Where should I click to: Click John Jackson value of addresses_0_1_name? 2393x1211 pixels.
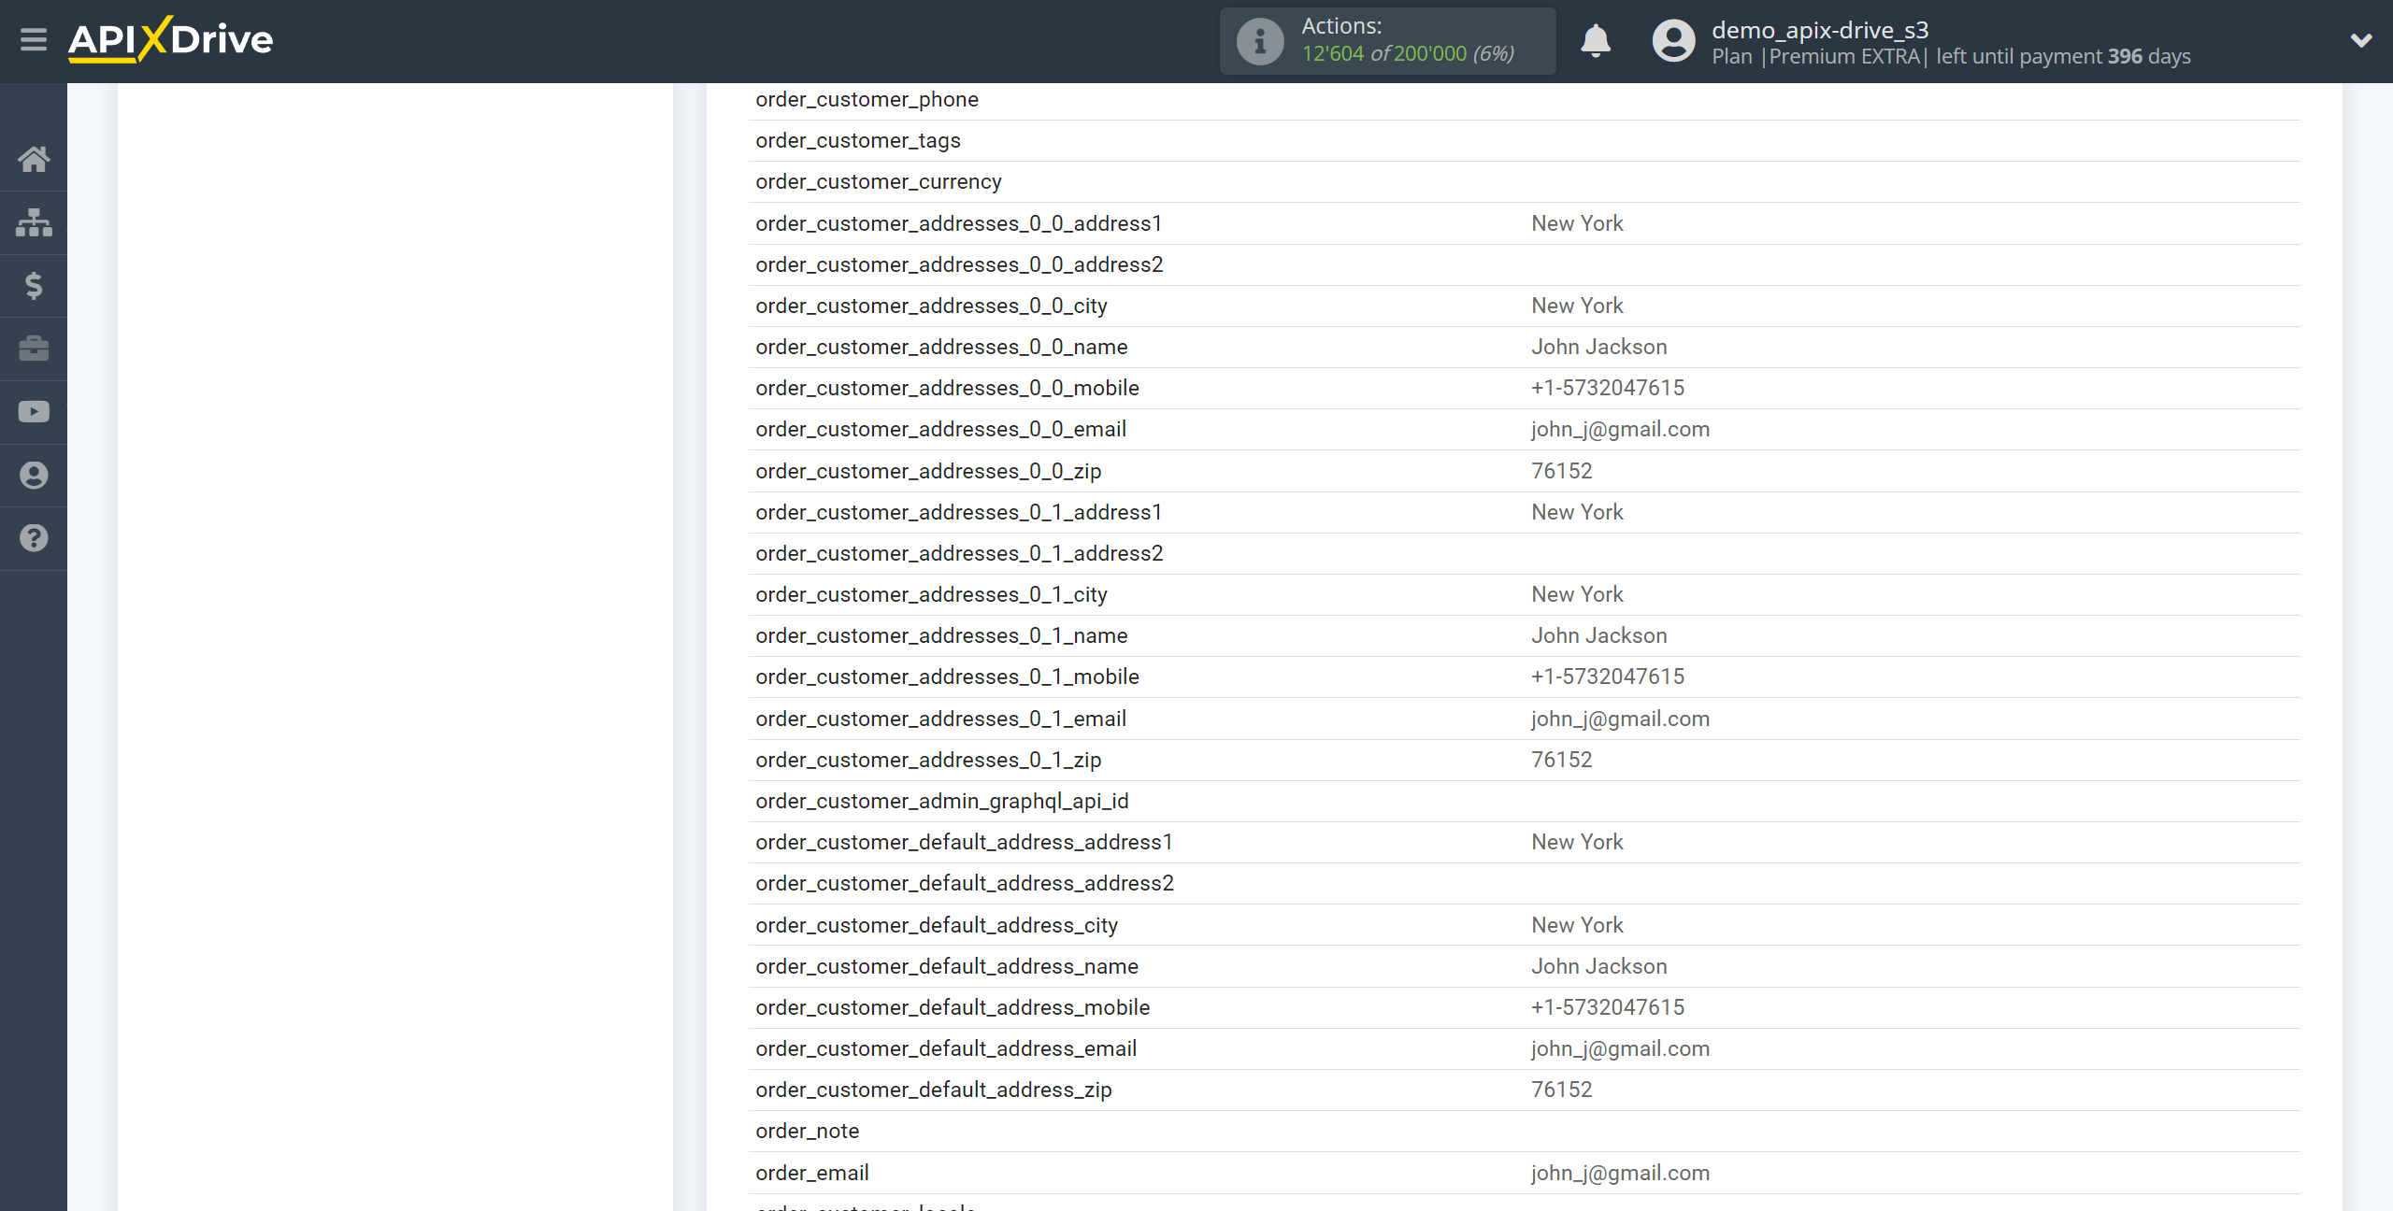click(x=1598, y=635)
